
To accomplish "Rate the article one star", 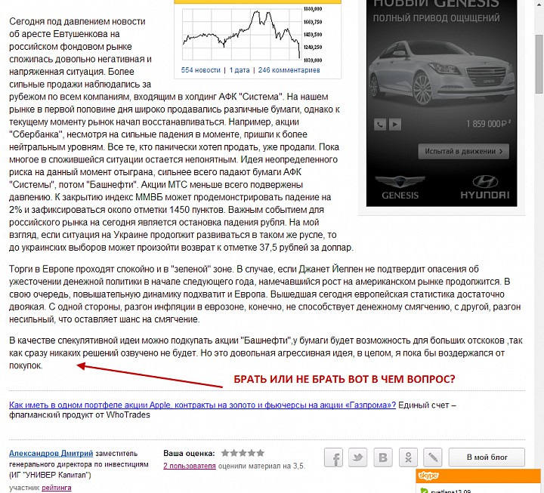I will pos(225,453).
